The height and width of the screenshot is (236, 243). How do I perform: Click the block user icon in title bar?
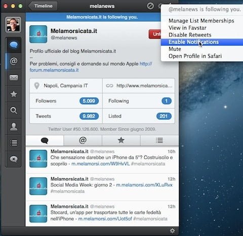click(150, 6)
